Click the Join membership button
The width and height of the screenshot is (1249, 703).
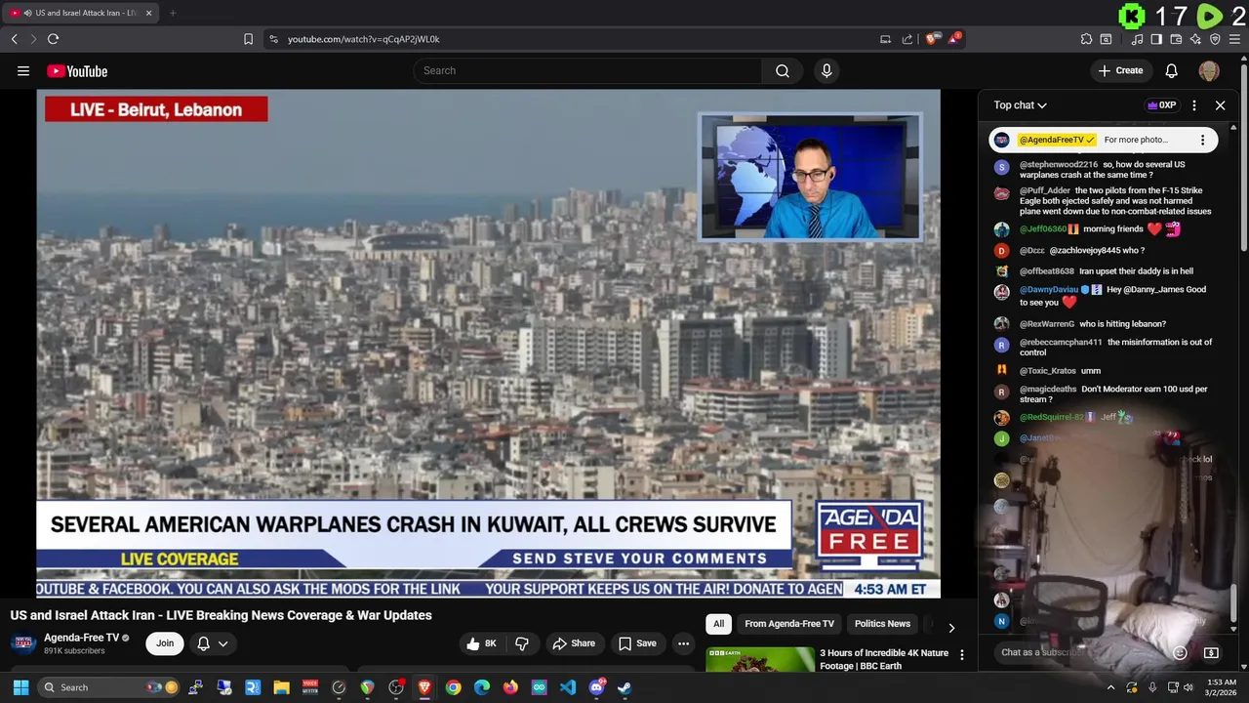coord(165,643)
